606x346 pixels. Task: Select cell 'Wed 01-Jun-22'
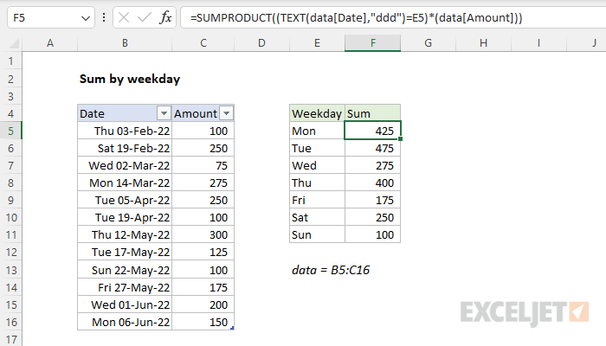[x=125, y=304]
